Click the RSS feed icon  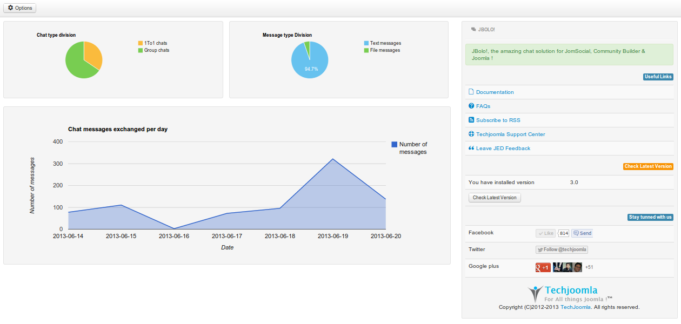(x=471, y=120)
